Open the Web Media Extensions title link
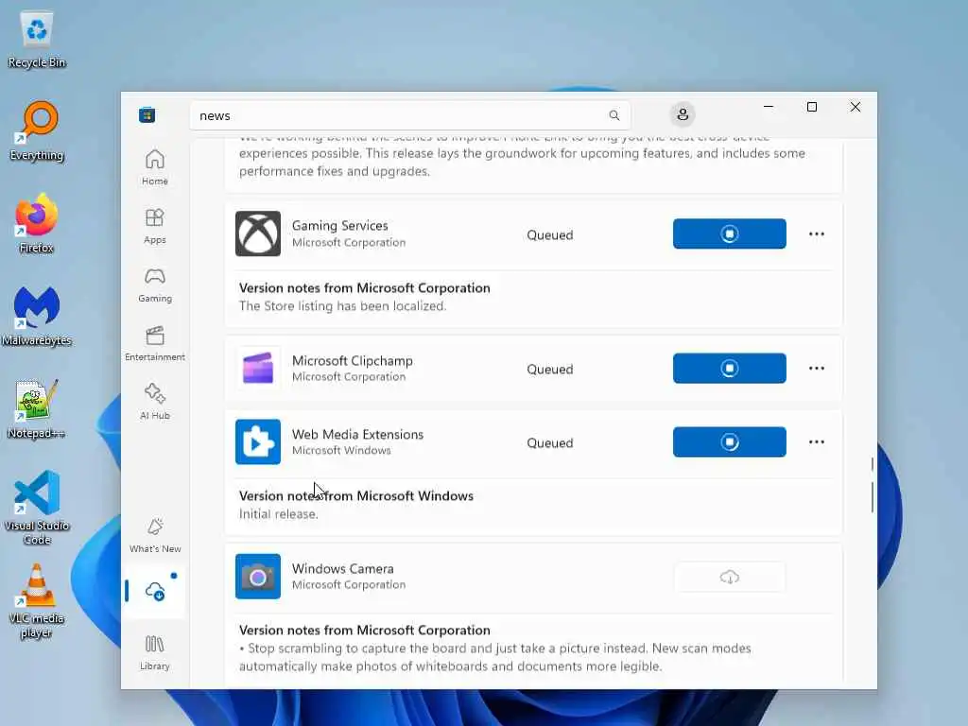 tap(357, 434)
